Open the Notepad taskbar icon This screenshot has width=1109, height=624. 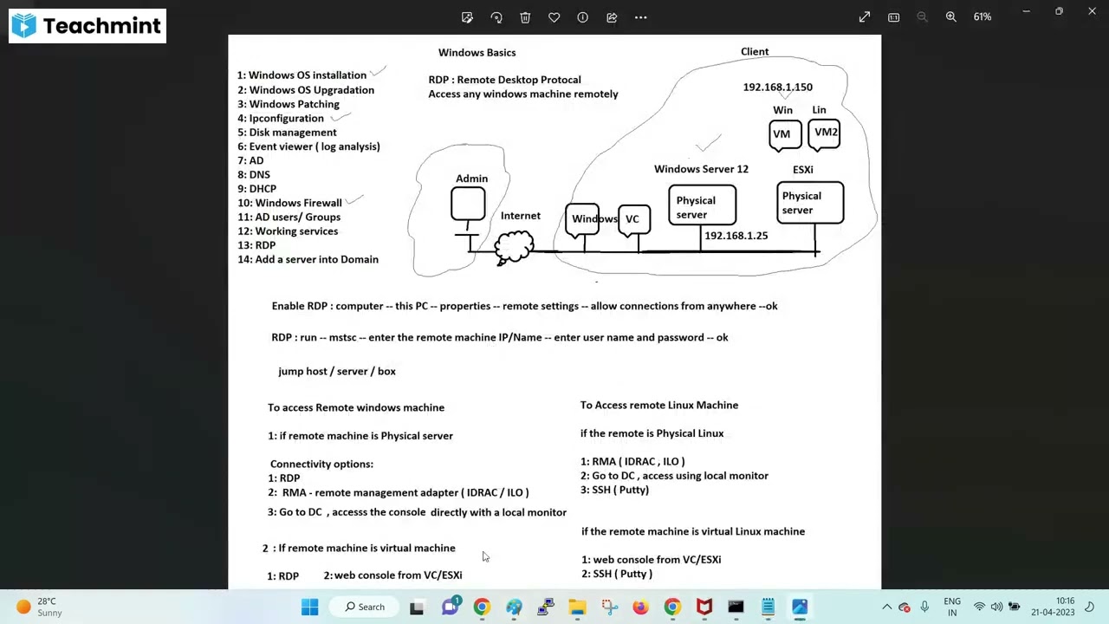[768, 607]
